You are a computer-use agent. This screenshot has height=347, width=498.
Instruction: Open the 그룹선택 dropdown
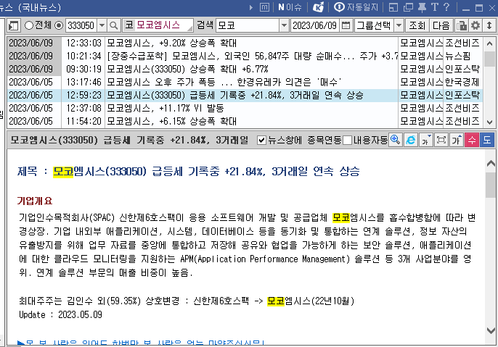click(399, 25)
